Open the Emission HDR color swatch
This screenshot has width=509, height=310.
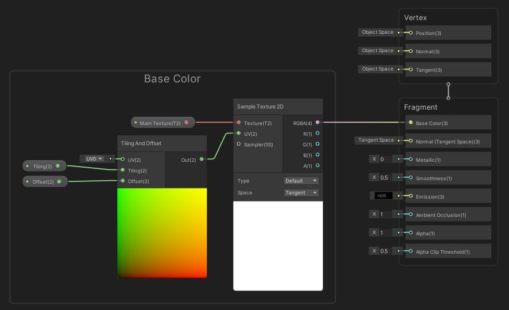tap(383, 196)
